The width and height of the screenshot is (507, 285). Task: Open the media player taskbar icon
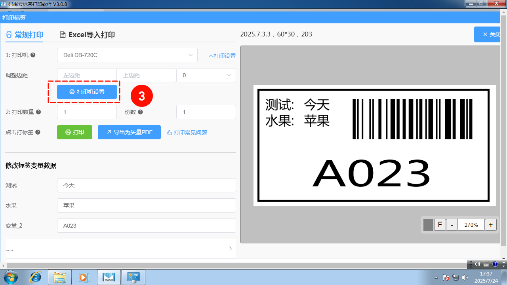[84, 277]
